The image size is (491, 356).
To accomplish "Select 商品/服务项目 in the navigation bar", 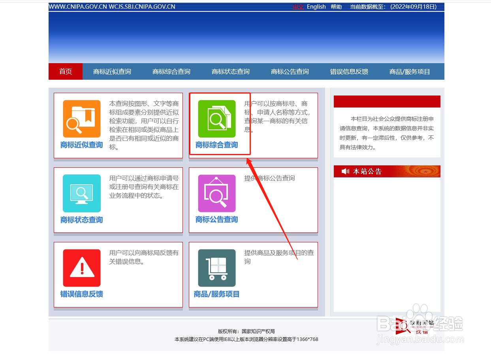I will [410, 71].
